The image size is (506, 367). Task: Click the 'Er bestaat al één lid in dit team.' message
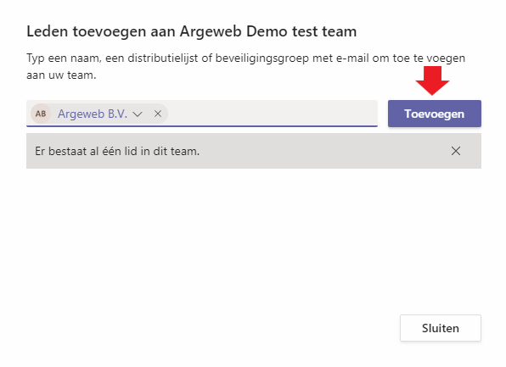tap(117, 151)
